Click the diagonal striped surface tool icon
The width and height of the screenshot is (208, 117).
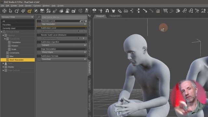(x=48, y=11)
